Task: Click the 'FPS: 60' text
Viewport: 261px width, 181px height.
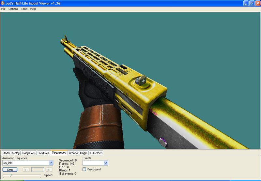Action: [64, 167]
